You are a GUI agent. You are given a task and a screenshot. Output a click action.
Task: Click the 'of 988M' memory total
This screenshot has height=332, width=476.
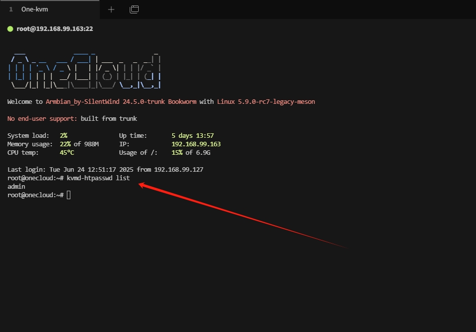[x=86, y=144]
